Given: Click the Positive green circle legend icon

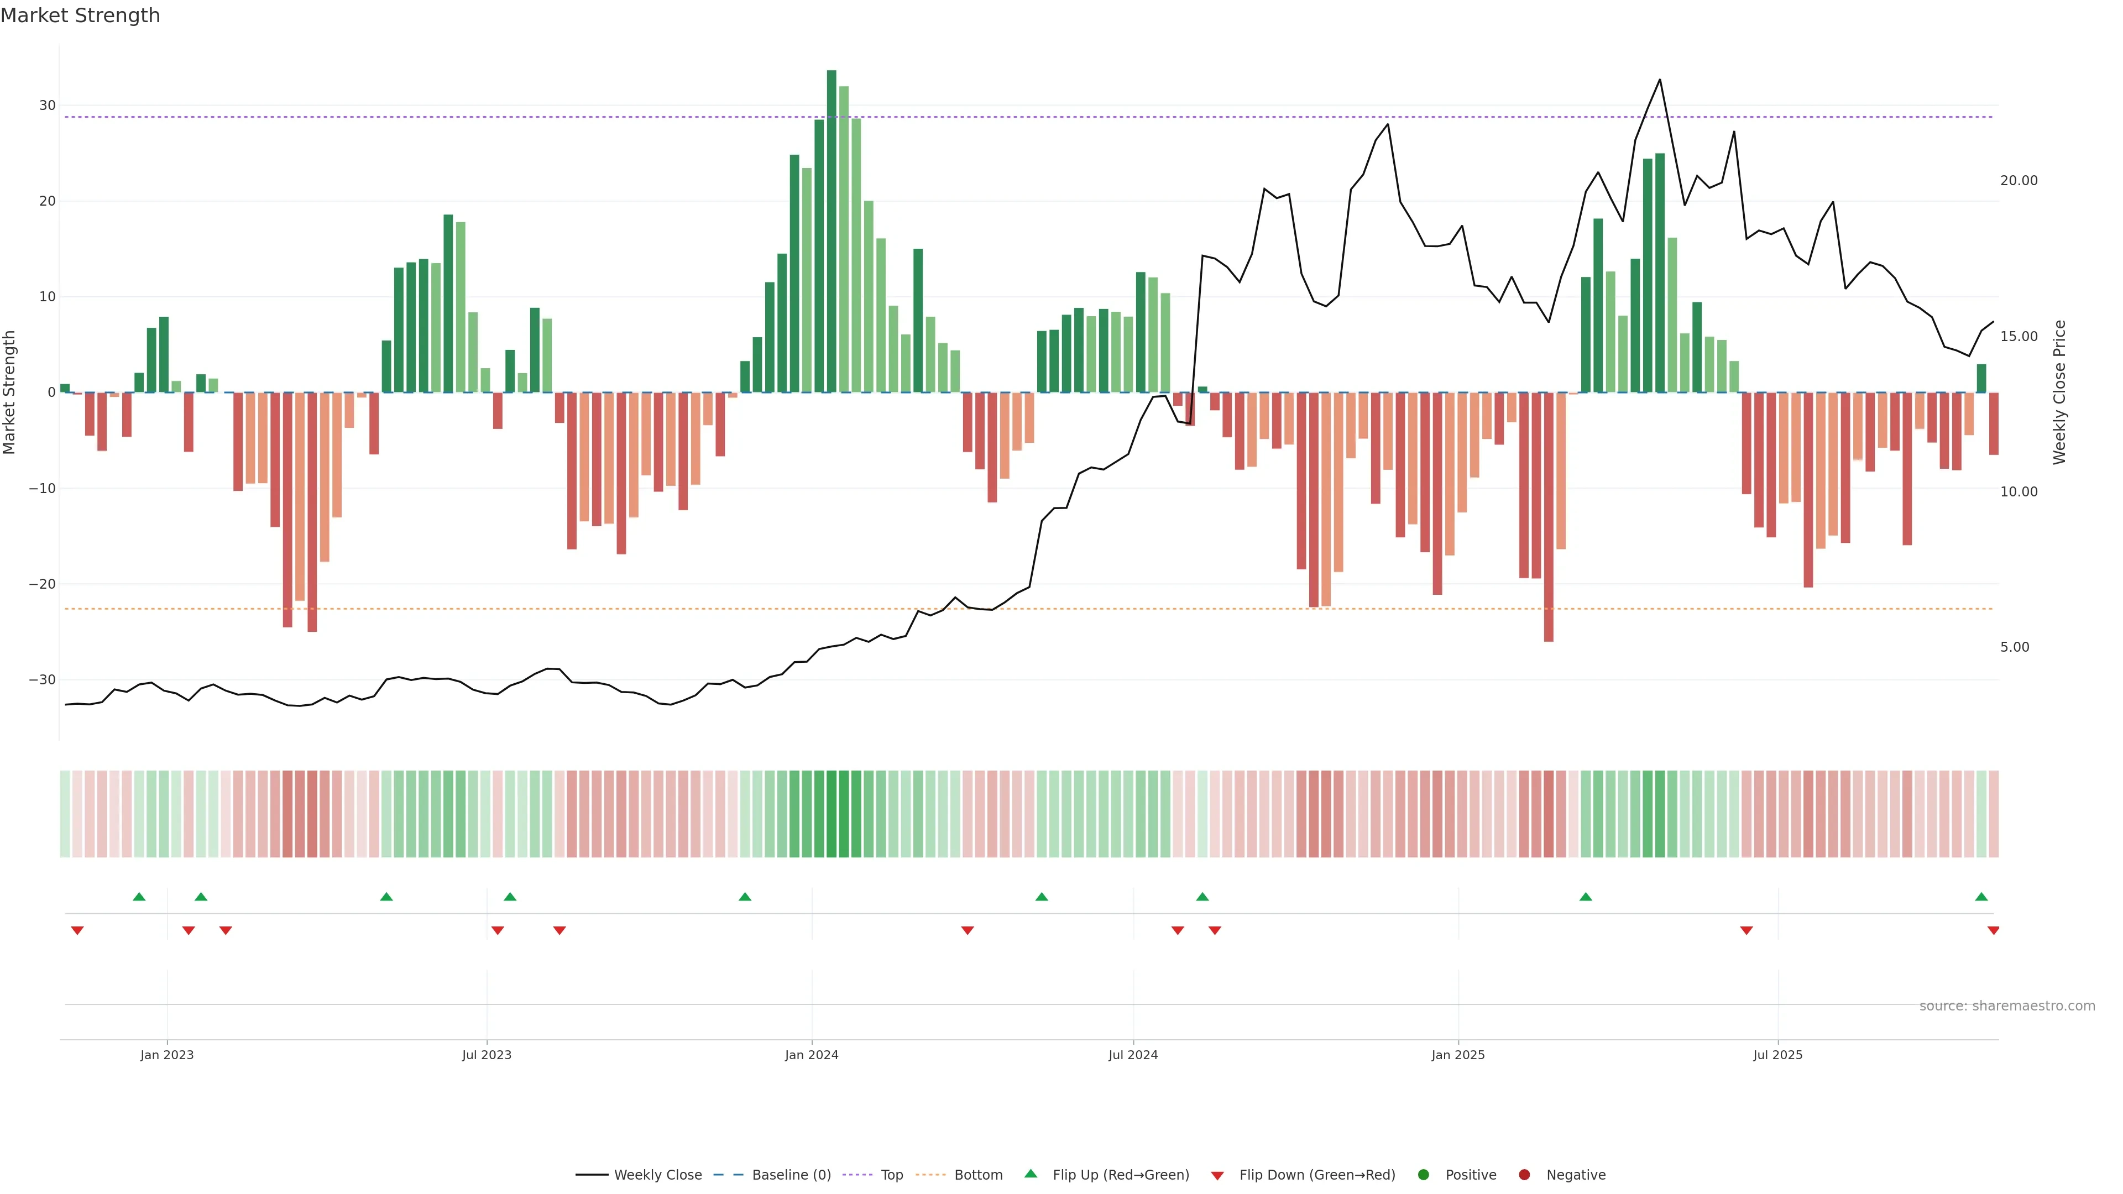Looking at the screenshot, I should [1423, 1175].
